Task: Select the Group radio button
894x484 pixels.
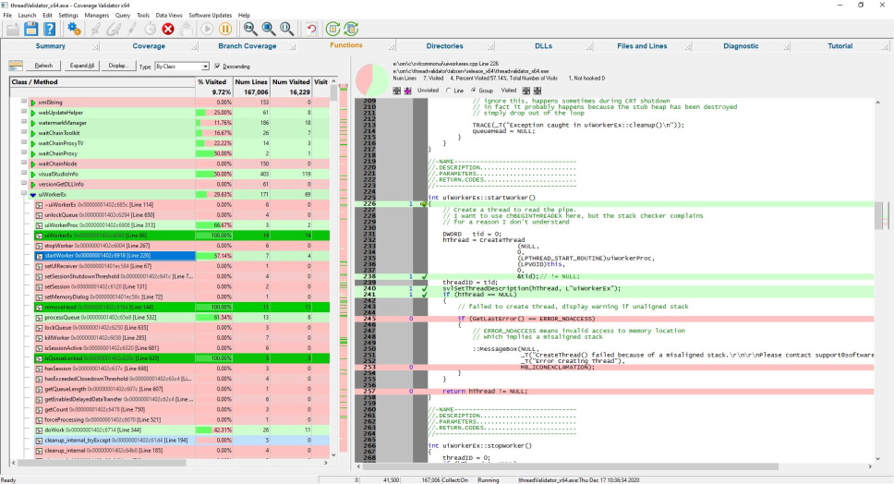Action: coord(474,91)
